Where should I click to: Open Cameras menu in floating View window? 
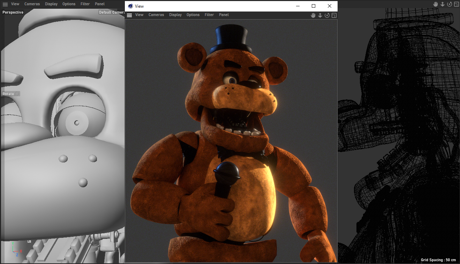tap(156, 15)
